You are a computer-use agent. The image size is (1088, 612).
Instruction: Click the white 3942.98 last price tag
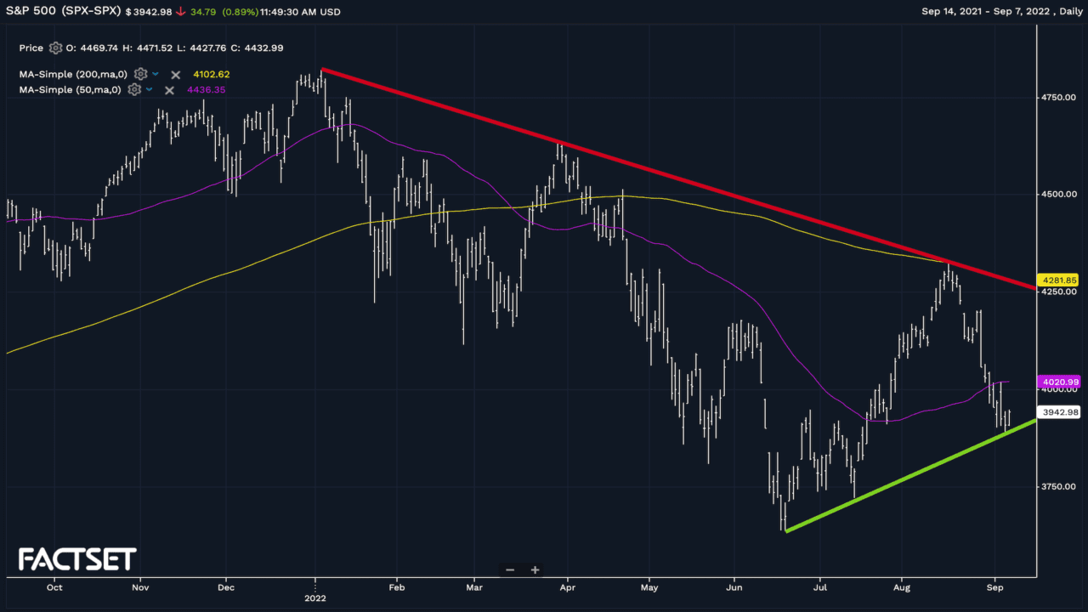pyautogui.click(x=1059, y=412)
